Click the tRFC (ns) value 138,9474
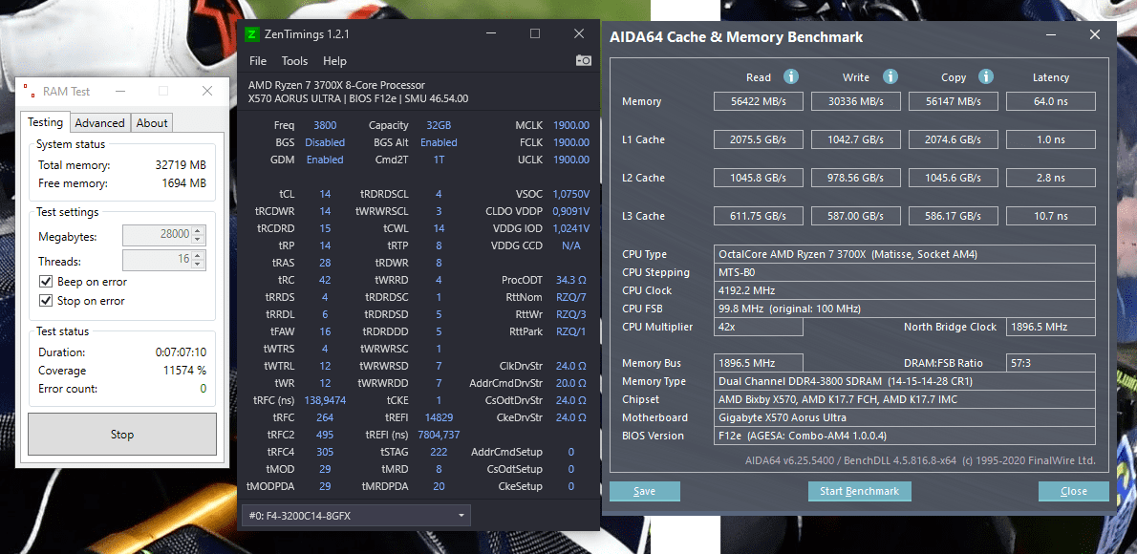Viewport: 1137px width, 554px height. (x=325, y=399)
